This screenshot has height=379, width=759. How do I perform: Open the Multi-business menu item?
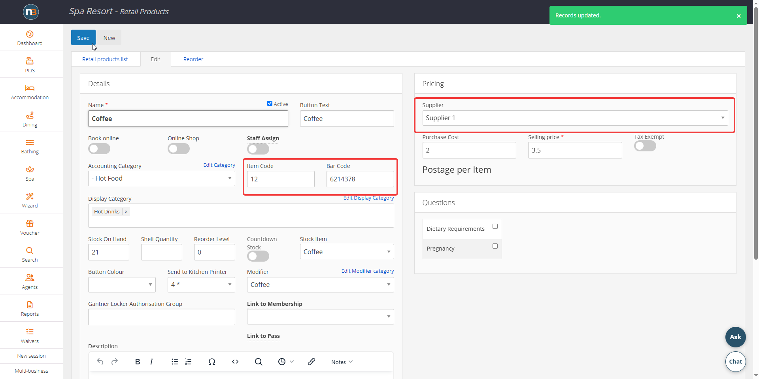pos(31,371)
